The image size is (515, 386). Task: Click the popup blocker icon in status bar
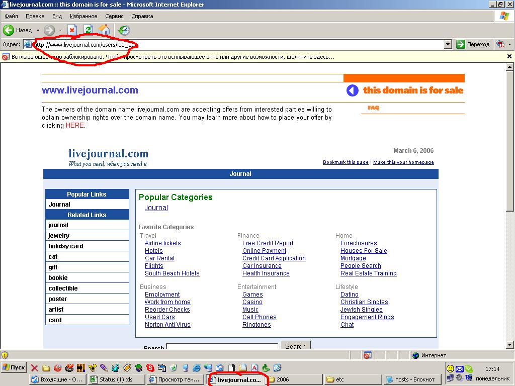click(367, 355)
